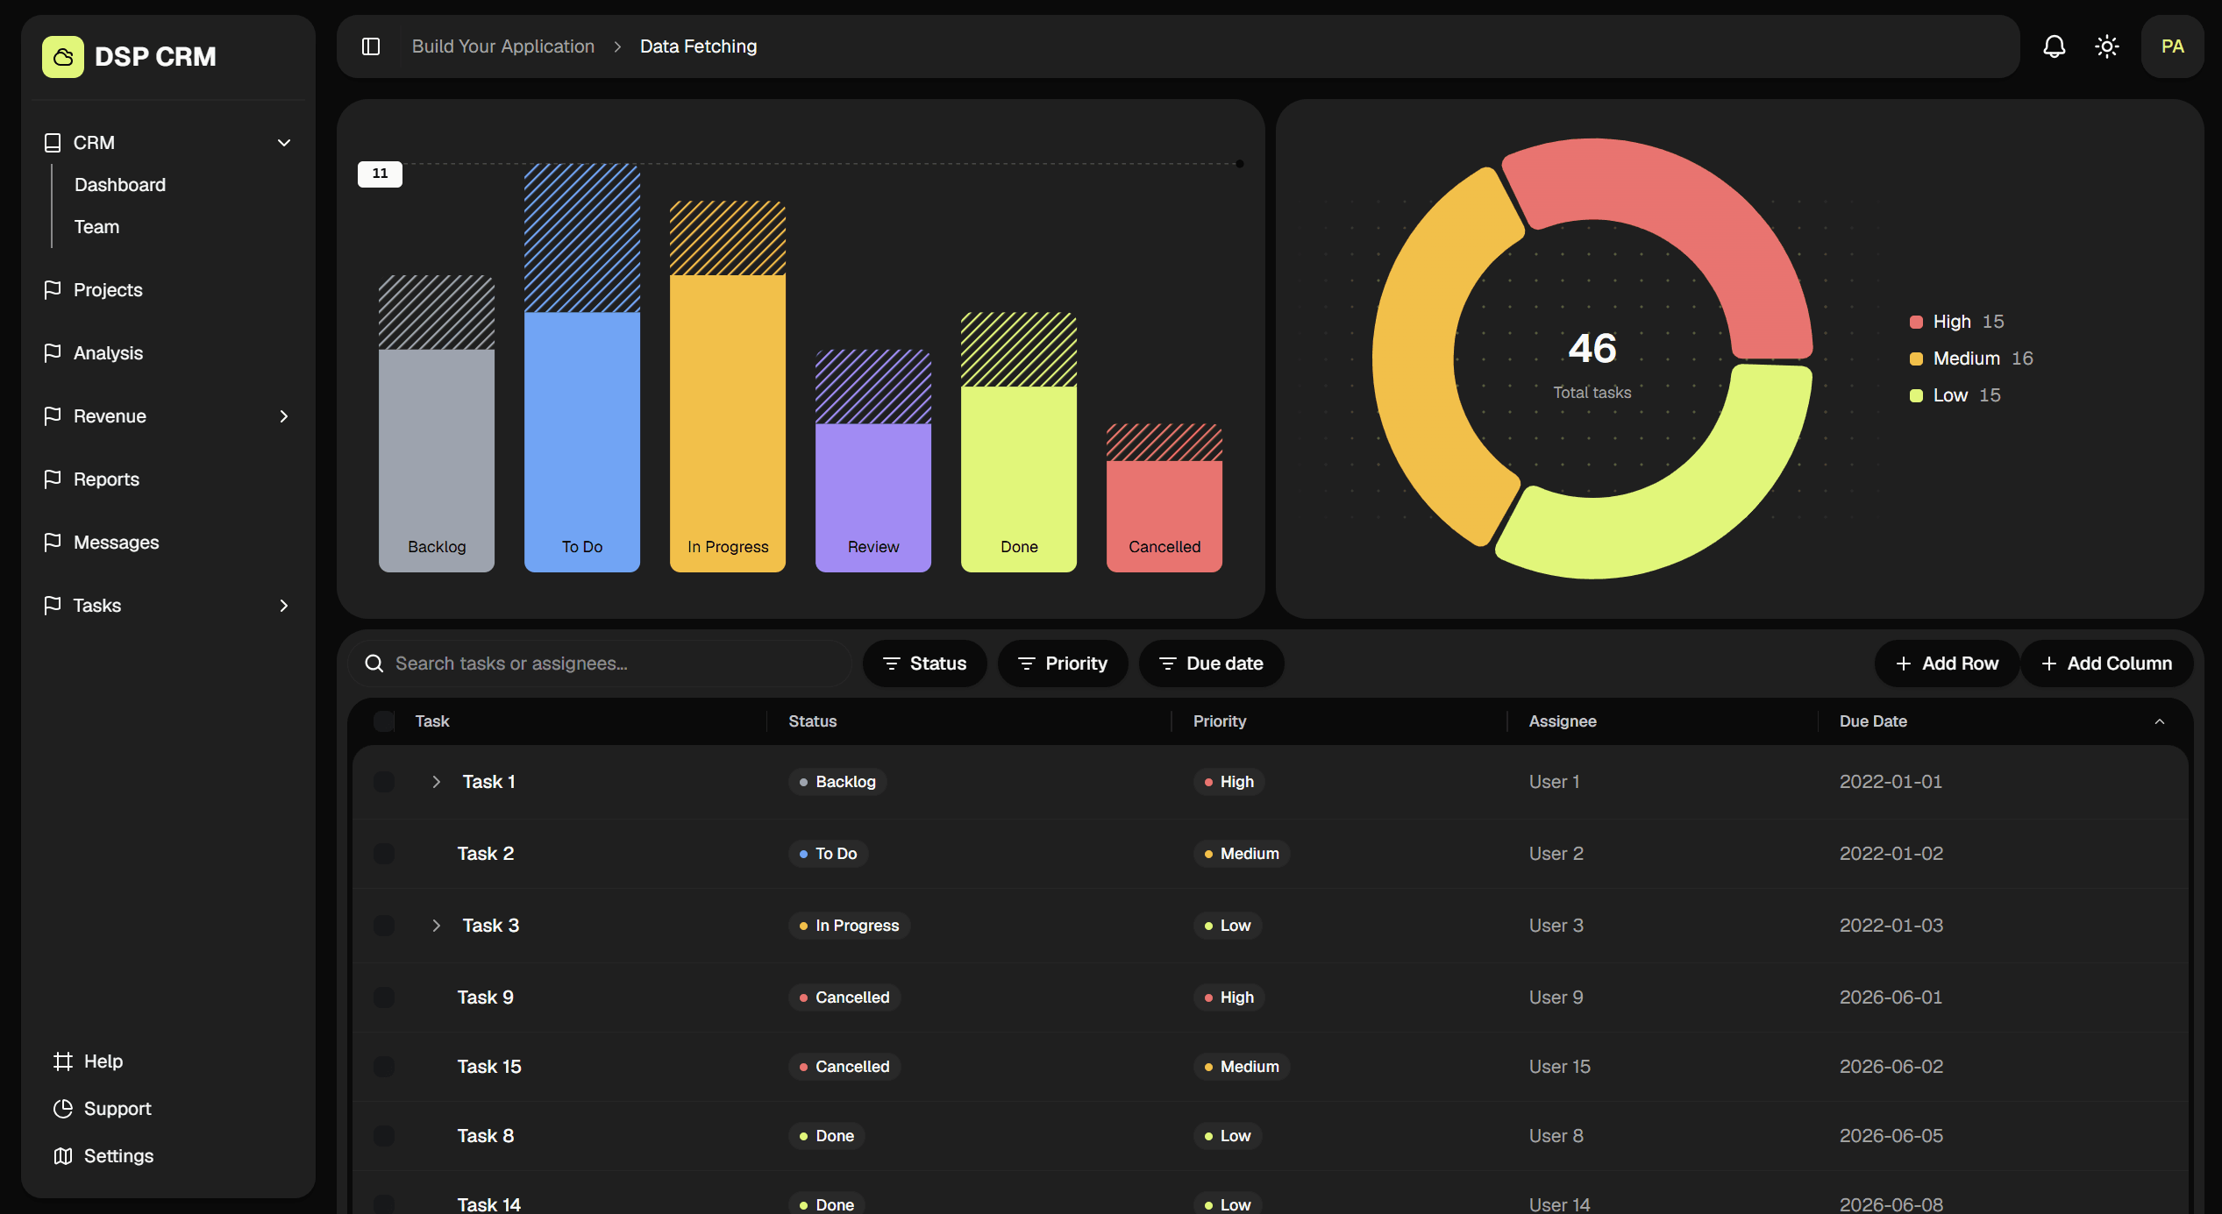Open Build Your Application breadcrumb

point(503,46)
